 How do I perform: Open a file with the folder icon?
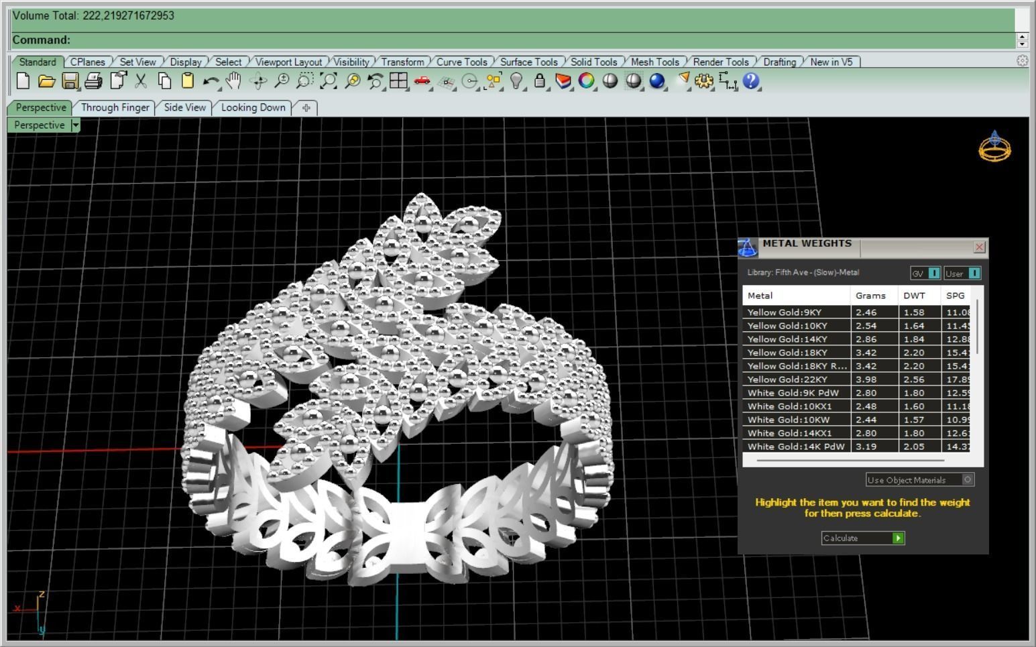[x=46, y=81]
